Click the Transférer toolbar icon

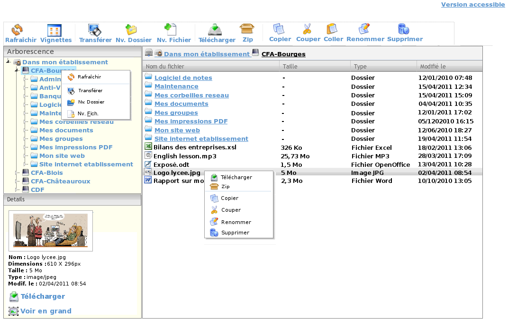coord(95,31)
